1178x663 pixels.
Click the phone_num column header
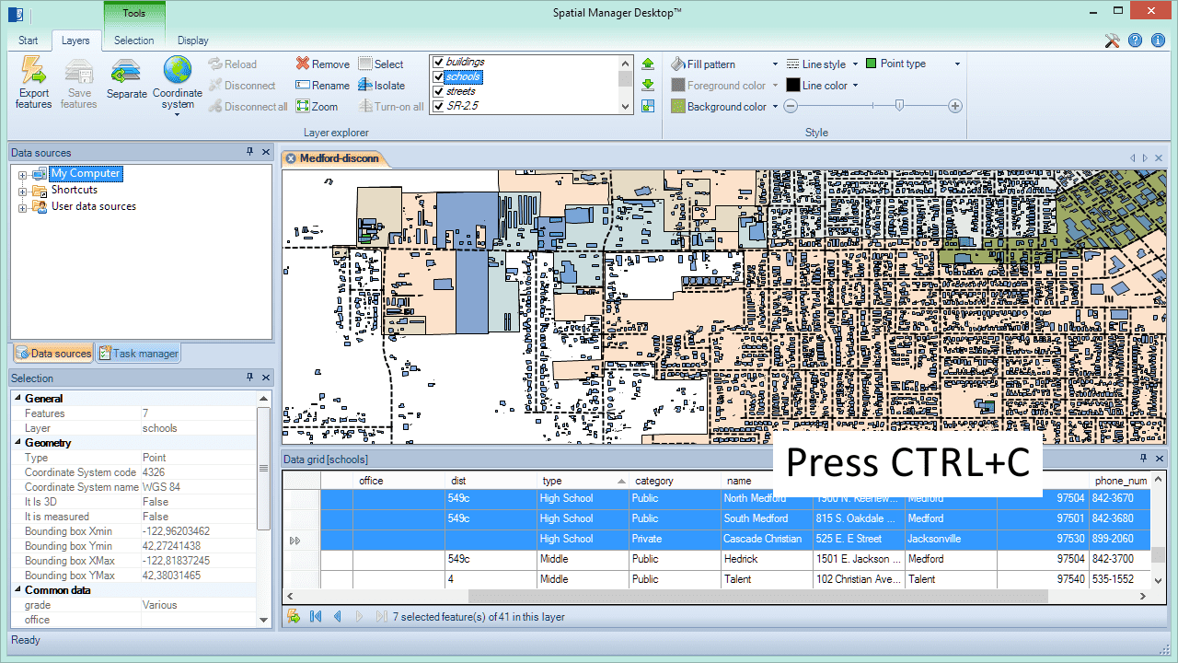[x=1120, y=481]
